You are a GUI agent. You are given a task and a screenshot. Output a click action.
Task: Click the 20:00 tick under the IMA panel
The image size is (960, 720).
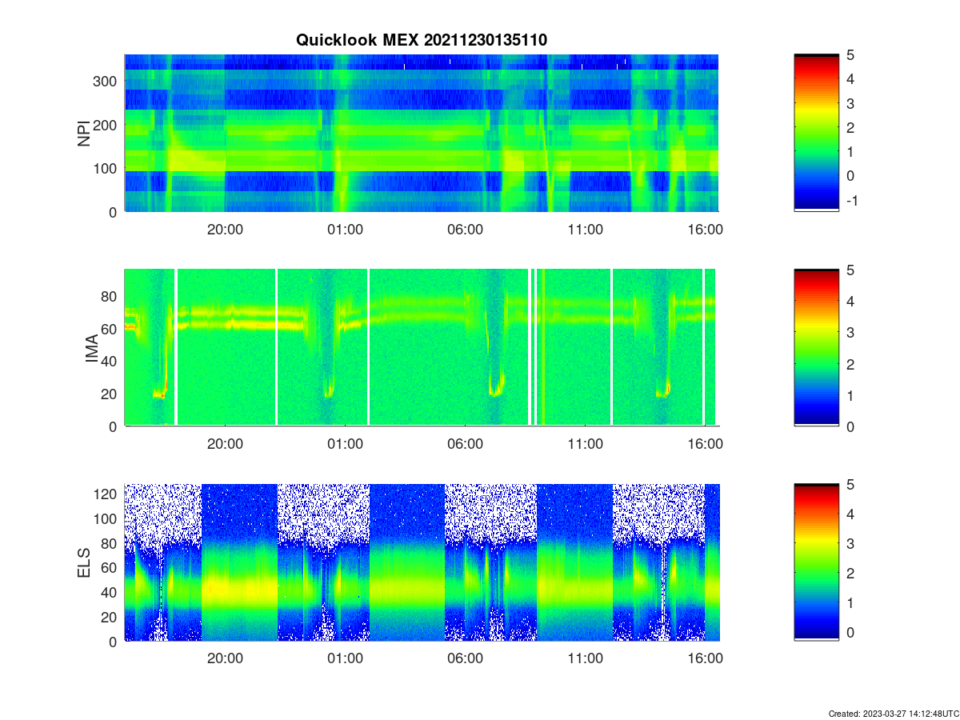coord(226,443)
